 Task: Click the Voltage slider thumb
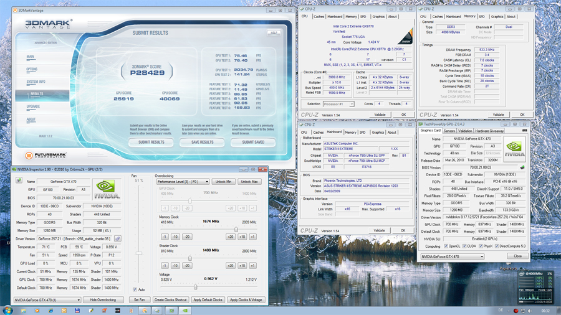(x=195, y=287)
